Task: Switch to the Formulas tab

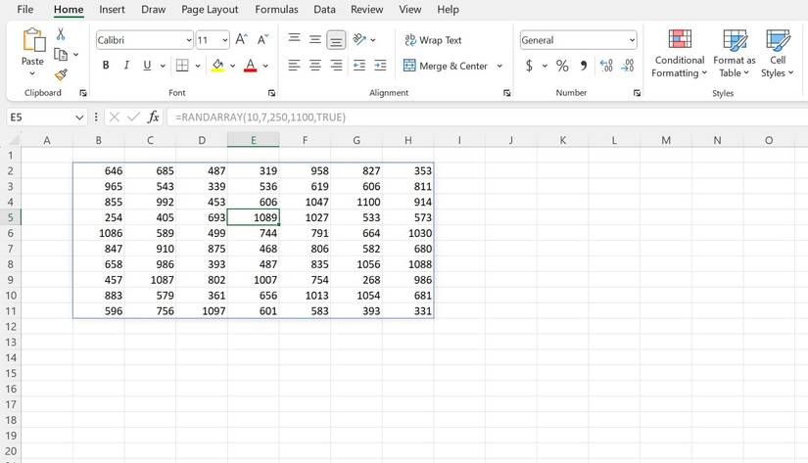Action: tap(276, 9)
